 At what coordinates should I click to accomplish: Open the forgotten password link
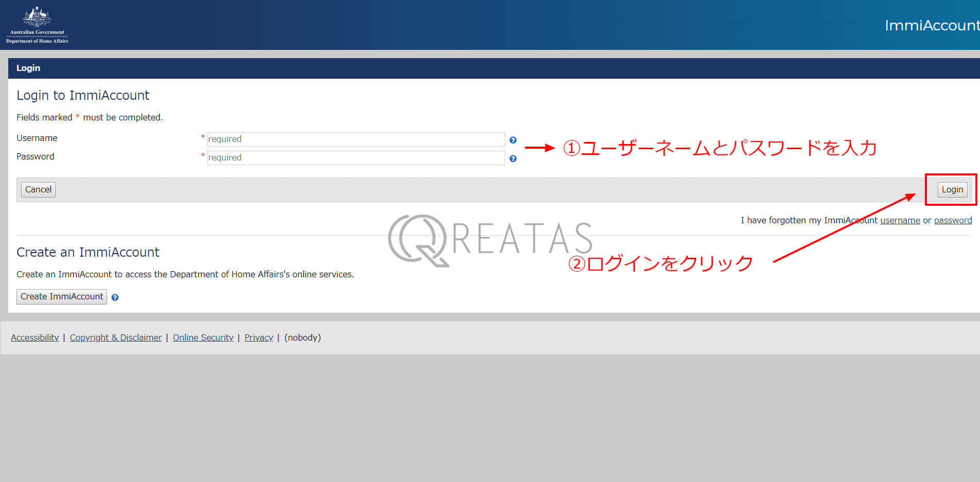coord(953,220)
